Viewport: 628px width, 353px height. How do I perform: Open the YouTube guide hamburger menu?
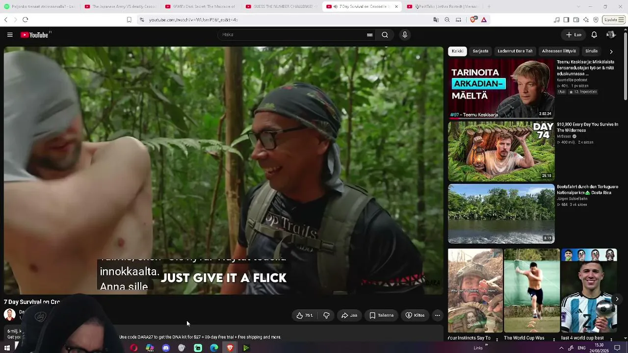click(10, 35)
